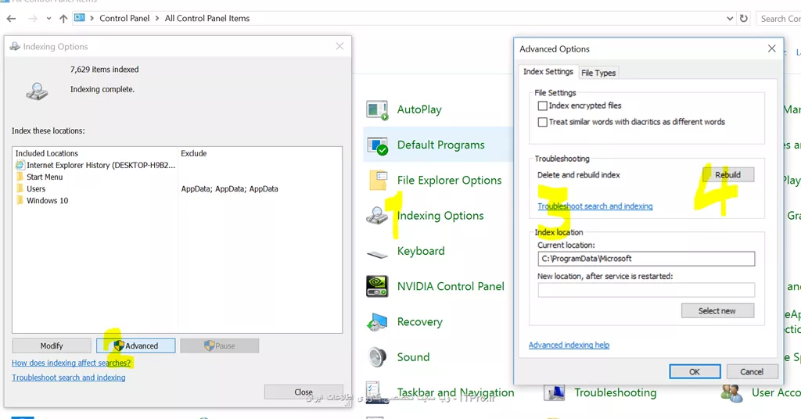This screenshot has width=801, height=419.
Task: Enable Treat similar words with diacritics checkbox
Action: 543,122
